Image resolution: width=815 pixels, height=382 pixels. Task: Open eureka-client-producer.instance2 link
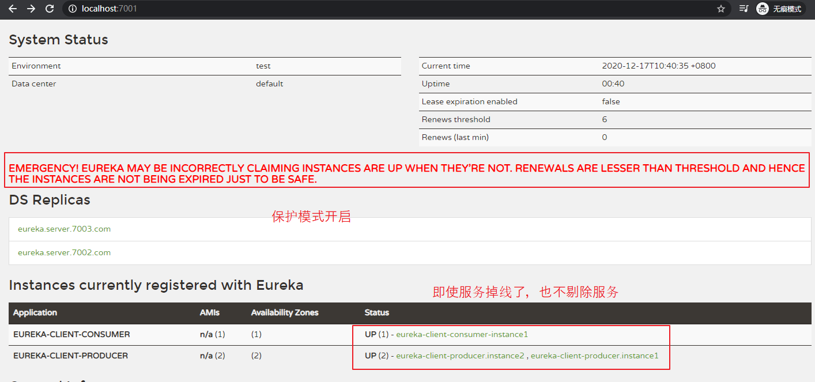pyautogui.click(x=460, y=355)
